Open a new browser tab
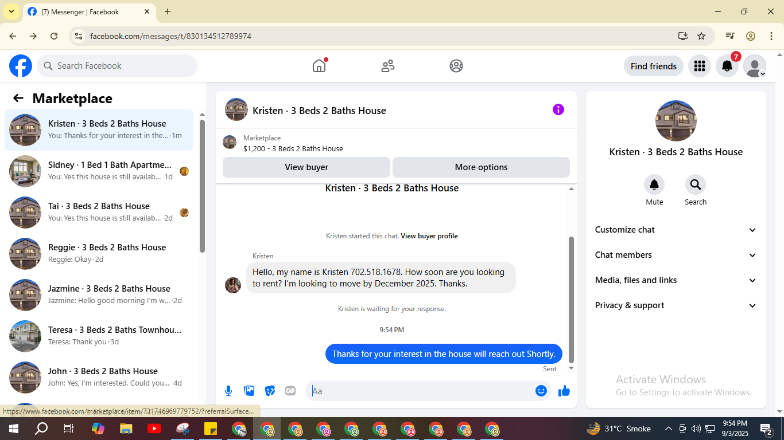The image size is (784, 440). click(x=168, y=11)
